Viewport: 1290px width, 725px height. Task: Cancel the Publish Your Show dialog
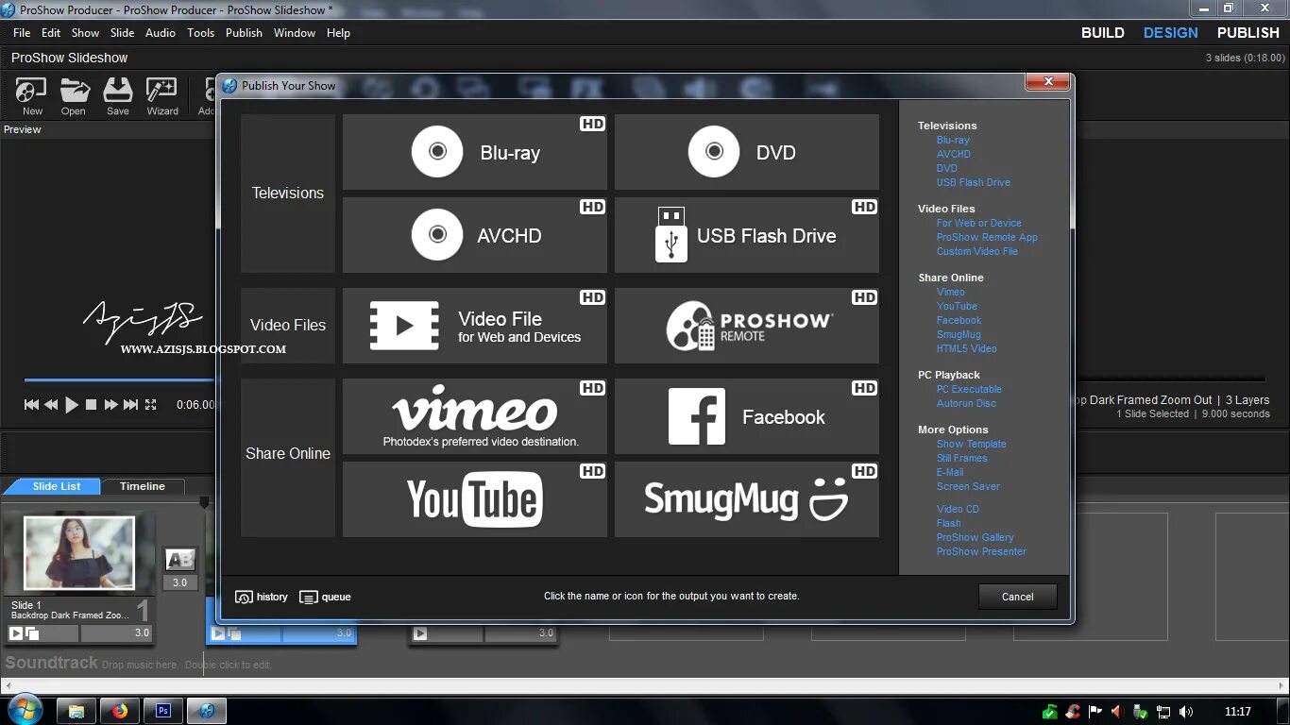pyautogui.click(x=1017, y=597)
